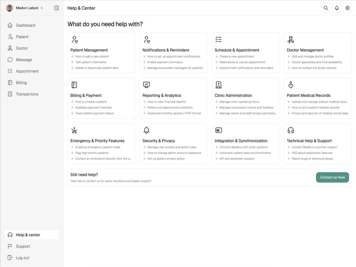Image resolution: width=356 pixels, height=267 pixels.
Task: Open 'Track patient payment status' topic
Action: point(93,113)
